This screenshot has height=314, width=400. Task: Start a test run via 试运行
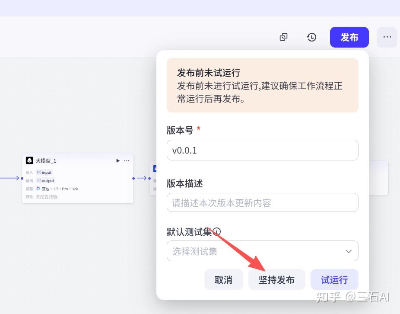point(334,280)
